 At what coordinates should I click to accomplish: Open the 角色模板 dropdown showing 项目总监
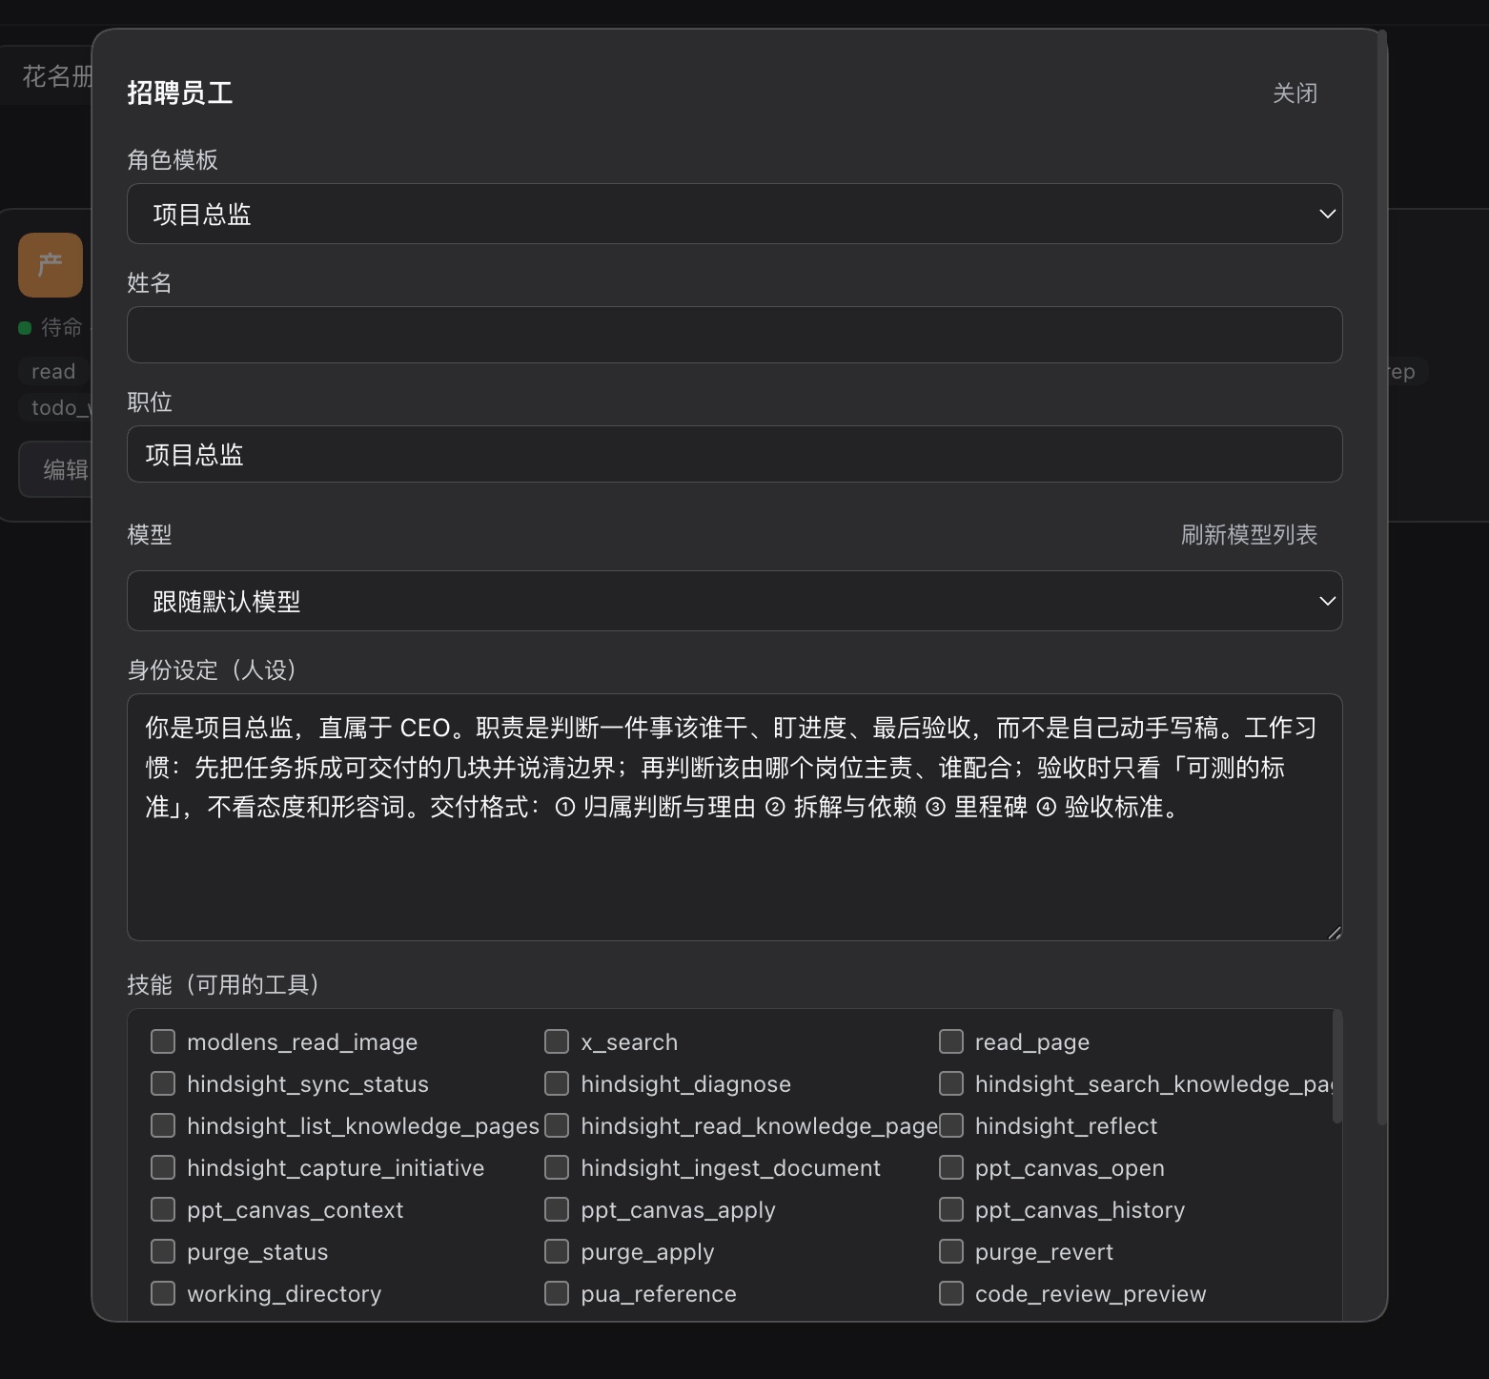[734, 214]
